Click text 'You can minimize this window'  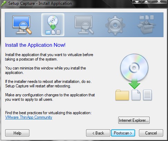click(30, 68)
